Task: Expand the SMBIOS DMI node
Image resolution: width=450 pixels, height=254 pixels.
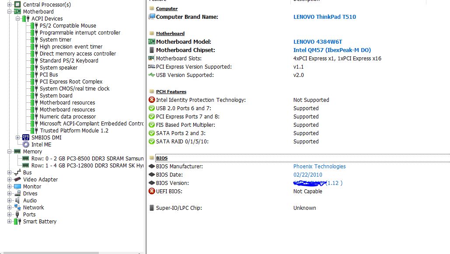Action: coord(17,137)
